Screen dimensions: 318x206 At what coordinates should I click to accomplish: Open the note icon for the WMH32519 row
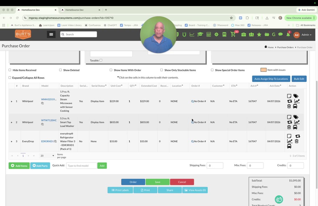click(289, 96)
